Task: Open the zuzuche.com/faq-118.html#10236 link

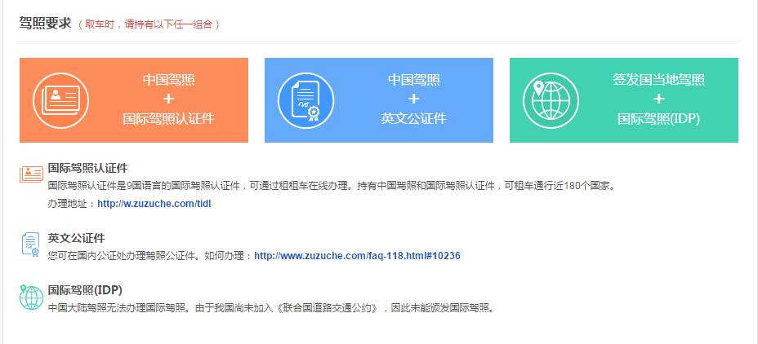Action: (357, 256)
